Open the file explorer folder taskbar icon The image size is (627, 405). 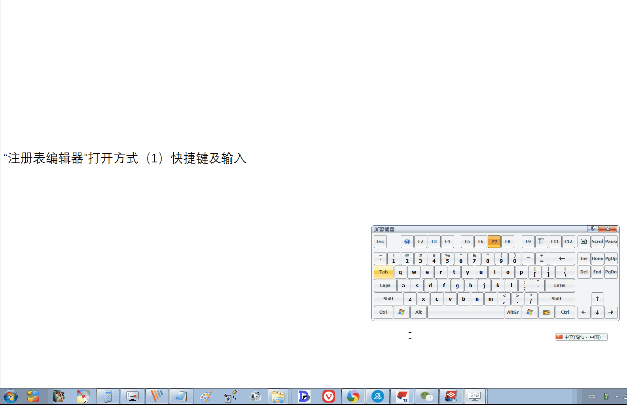pyautogui.click(x=278, y=396)
